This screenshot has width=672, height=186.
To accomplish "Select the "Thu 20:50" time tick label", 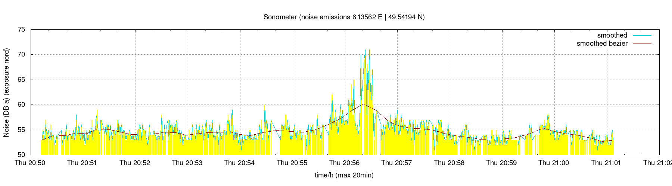I will [x=30, y=163].
